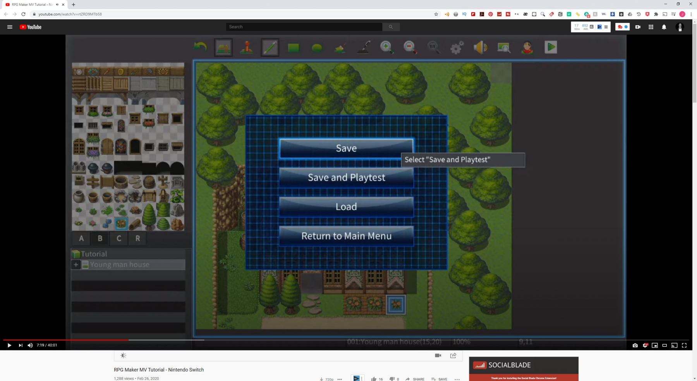Open the database gear icon
Image resolution: width=697 pixels, height=381 pixels.
tap(457, 48)
